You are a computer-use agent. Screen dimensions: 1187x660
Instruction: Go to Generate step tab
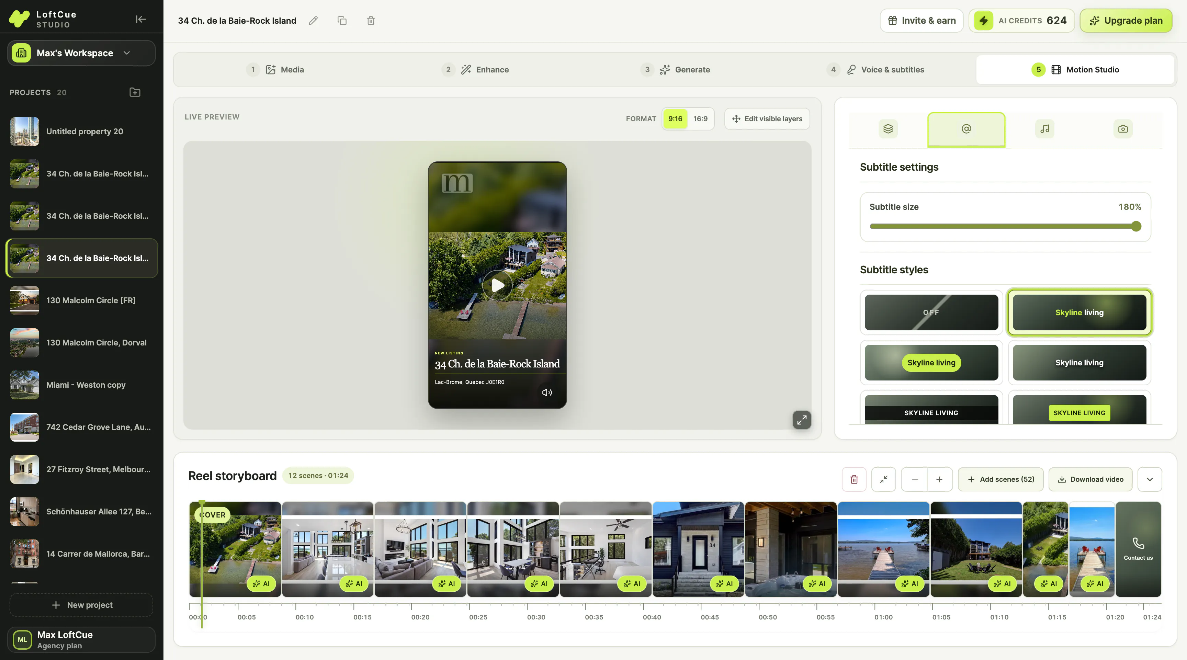point(675,70)
